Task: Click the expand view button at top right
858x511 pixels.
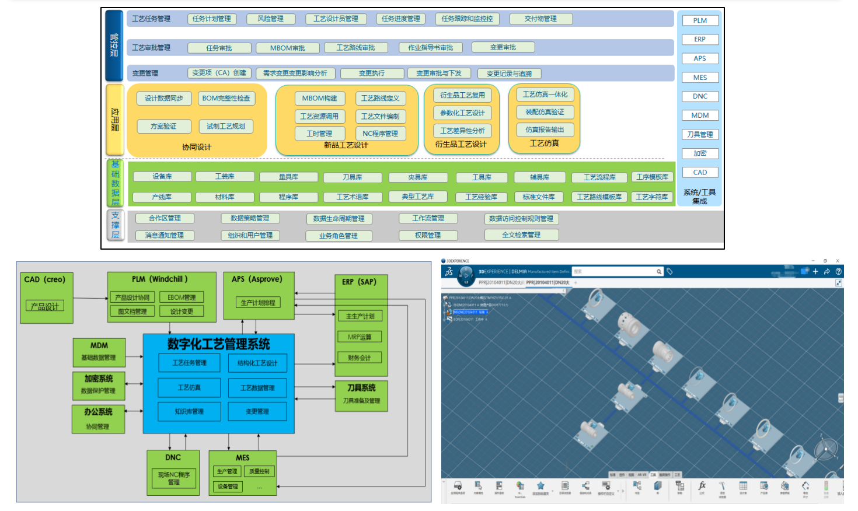Action: [838, 283]
